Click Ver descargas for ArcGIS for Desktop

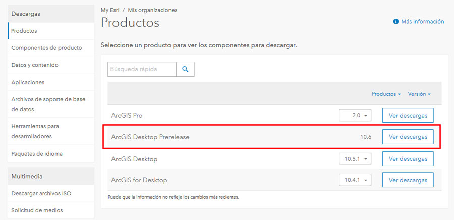click(x=408, y=180)
